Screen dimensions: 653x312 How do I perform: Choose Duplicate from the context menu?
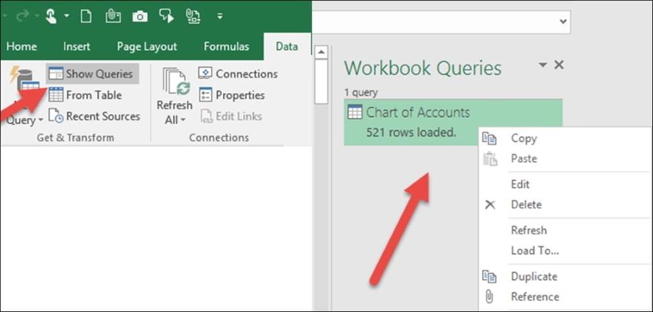pyautogui.click(x=534, y=276)
